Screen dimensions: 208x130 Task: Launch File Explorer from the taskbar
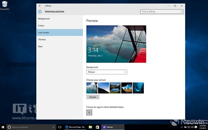click(x=90, y=127)
